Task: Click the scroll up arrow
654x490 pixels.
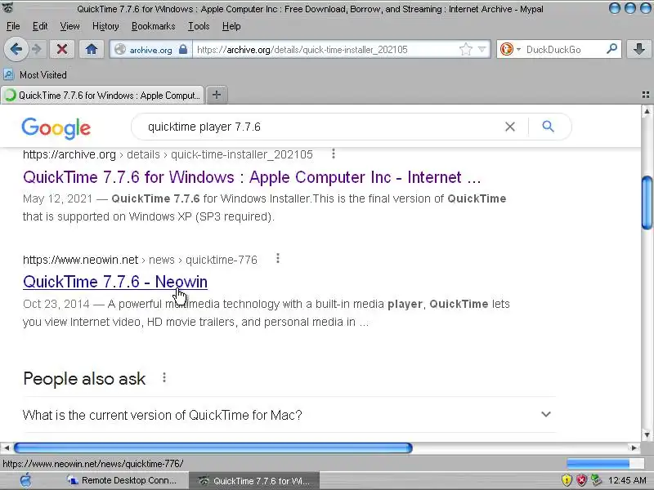Action: 647,111
